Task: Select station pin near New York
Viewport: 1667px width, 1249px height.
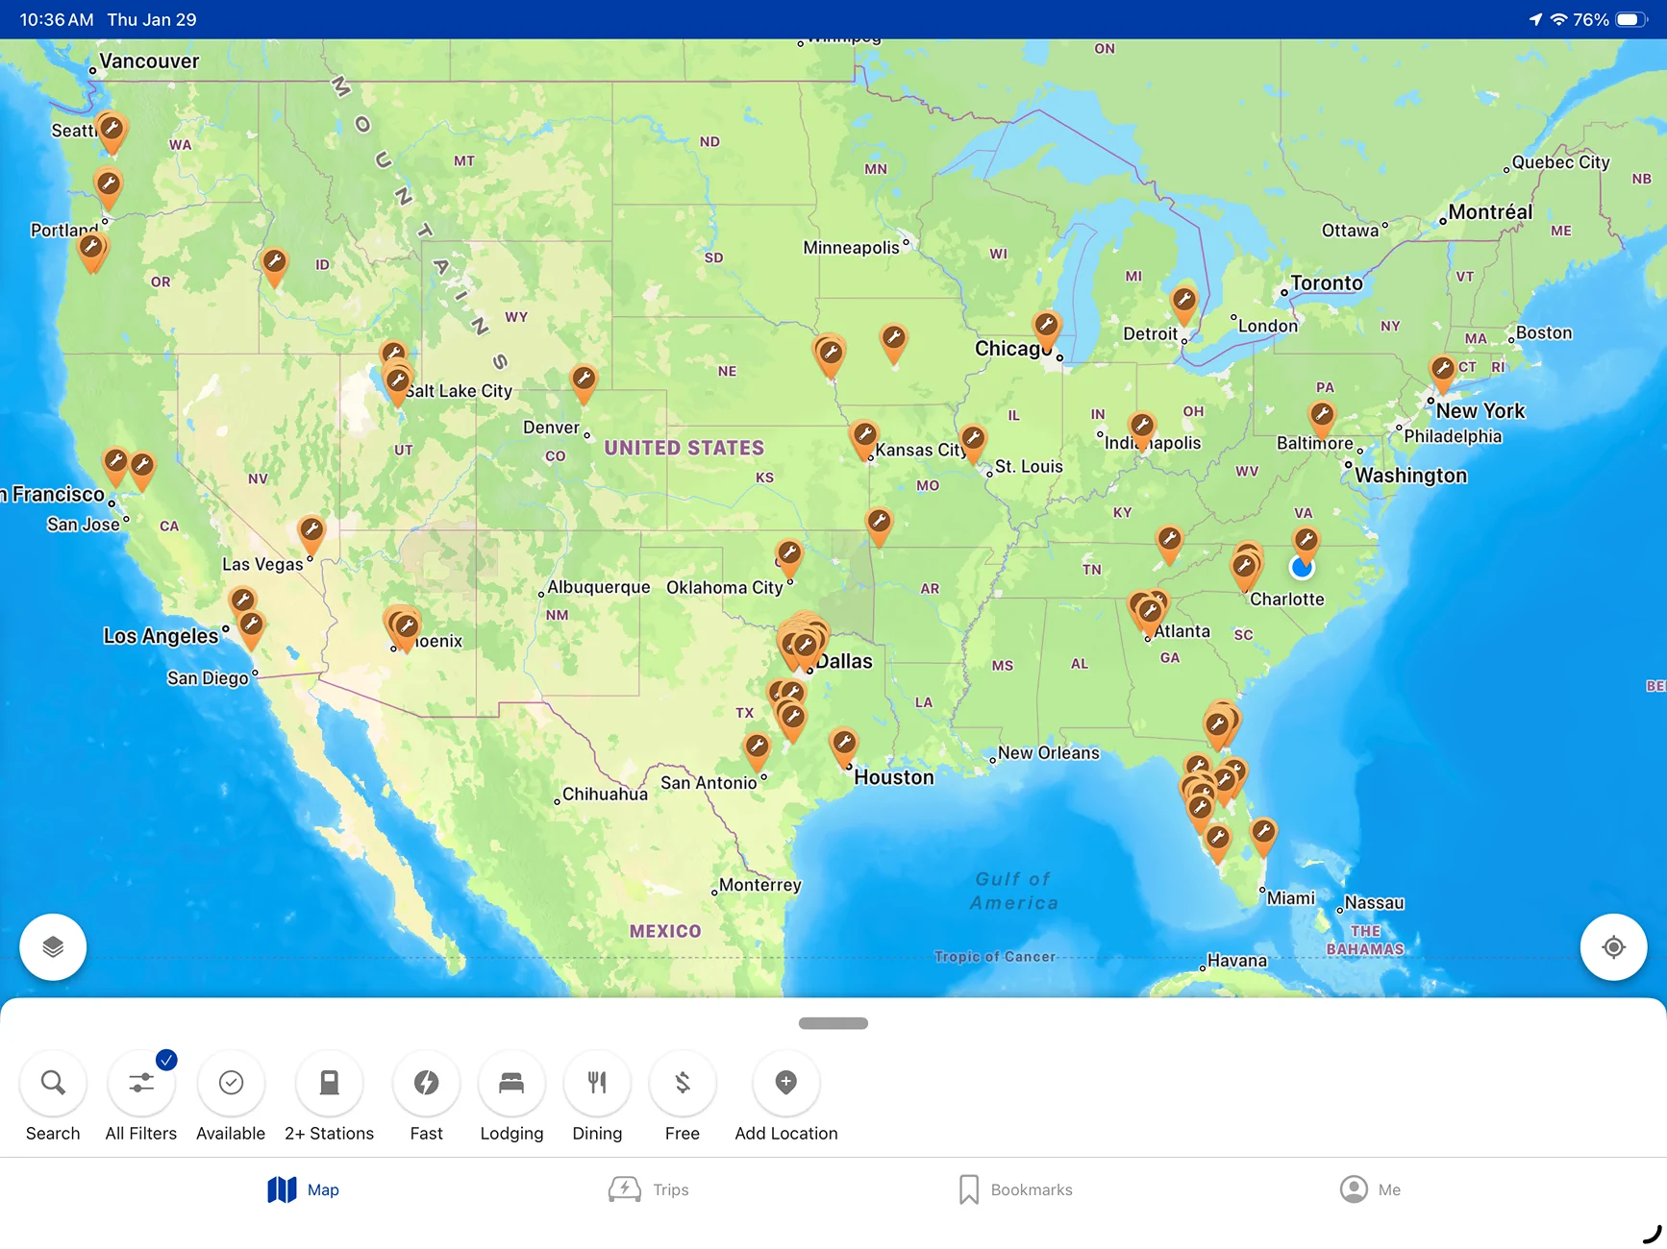Action: coord(1442,370)
